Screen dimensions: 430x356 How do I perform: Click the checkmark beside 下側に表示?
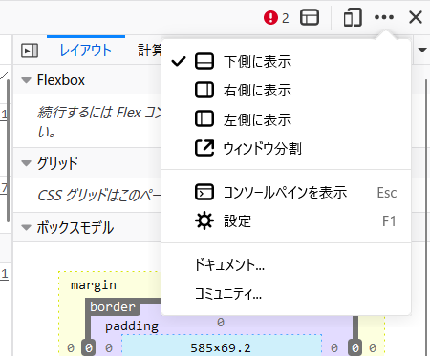click(179, 61)
